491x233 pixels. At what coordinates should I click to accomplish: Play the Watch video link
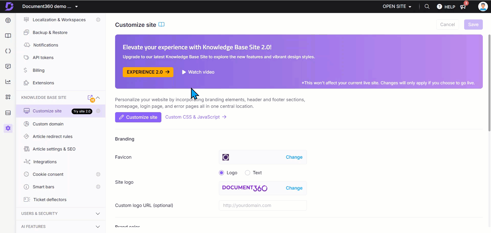[x=198, y=72]
